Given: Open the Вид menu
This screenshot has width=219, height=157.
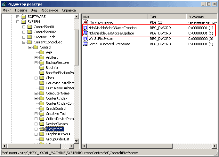Looking at the screenshot, I should (34, 10).
